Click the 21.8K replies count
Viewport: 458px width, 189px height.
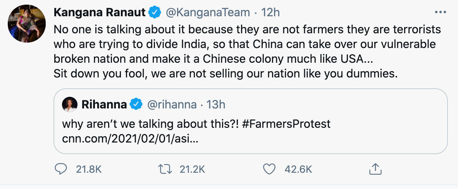point(88,169)
